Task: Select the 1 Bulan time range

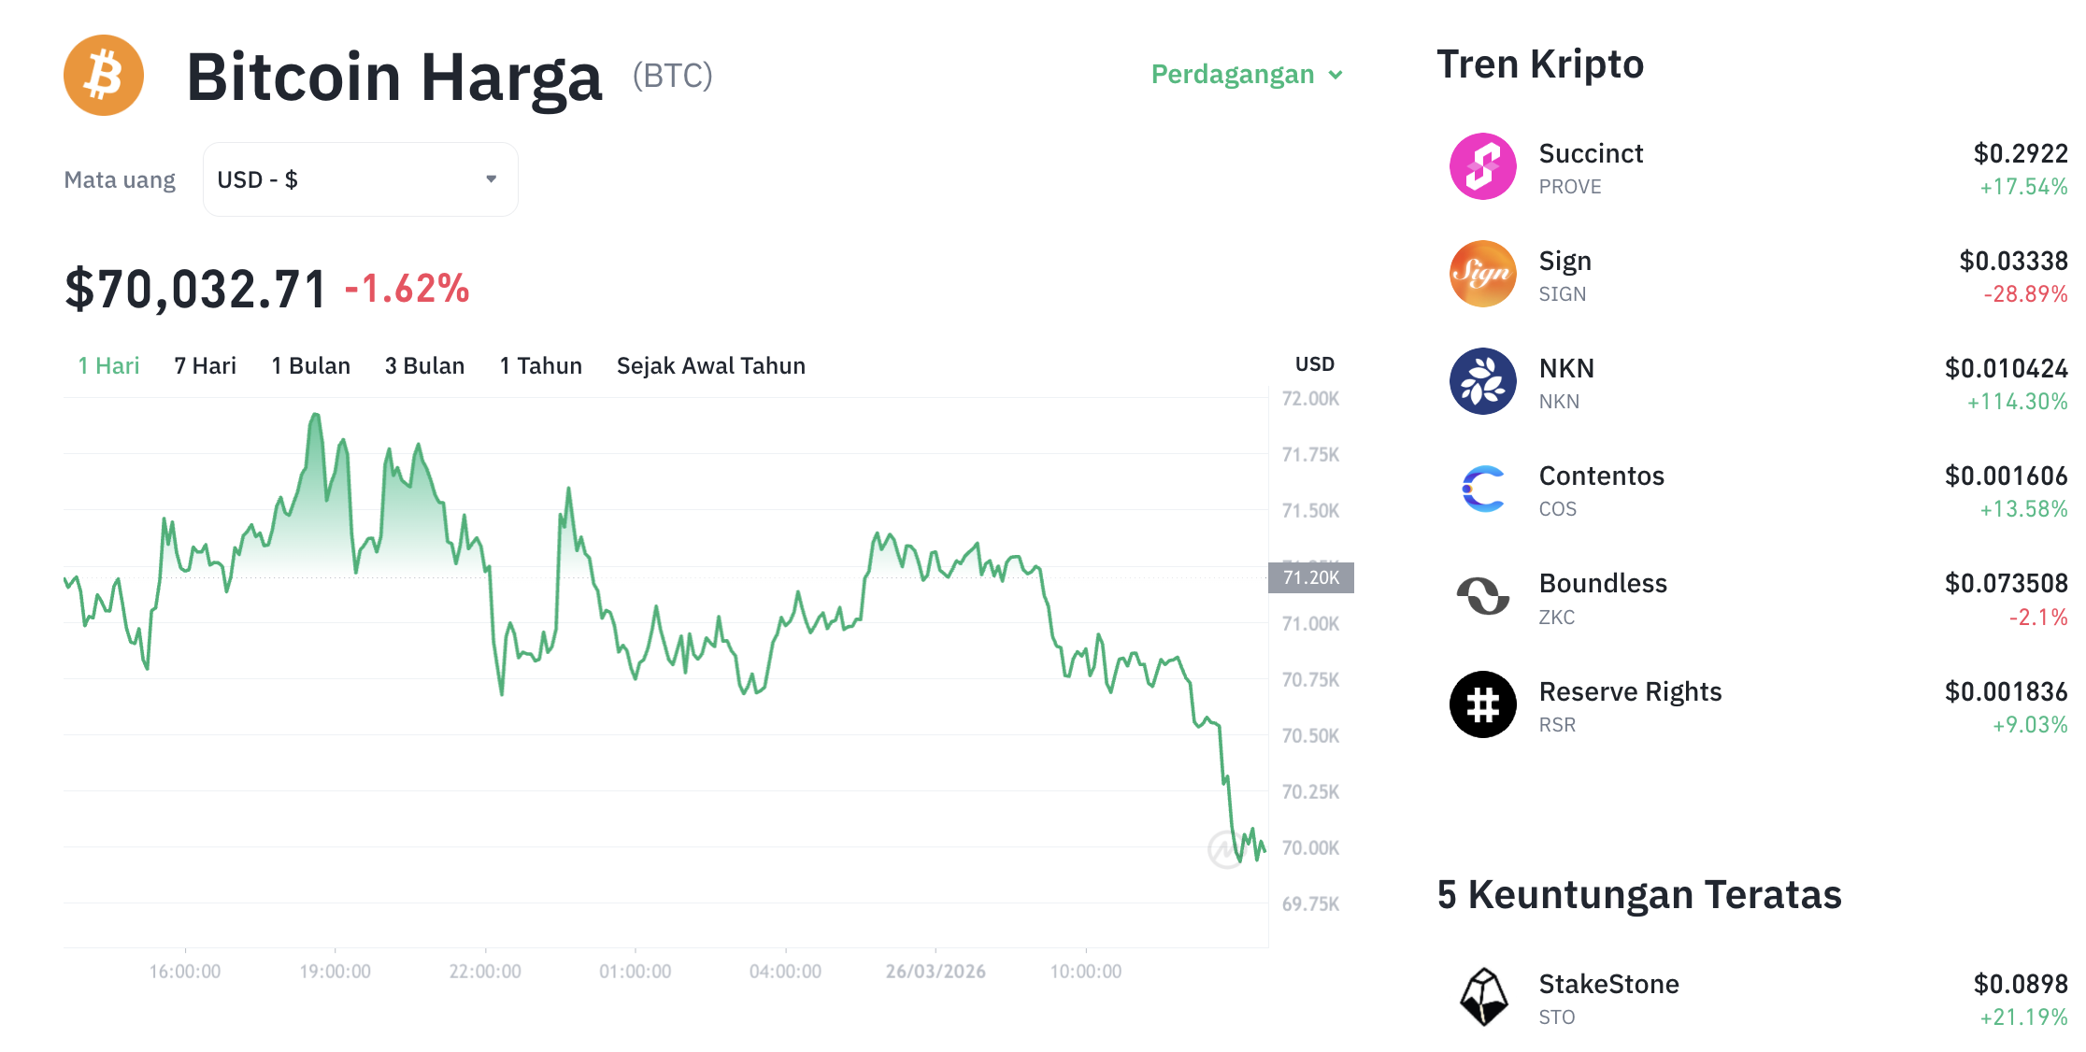Action: pyautogui.click(x=310, y=365)
